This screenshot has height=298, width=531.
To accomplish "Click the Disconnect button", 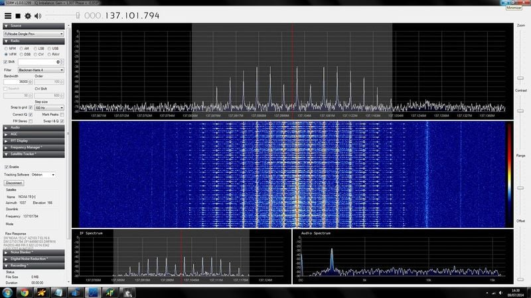I will click(x=14, y=183).
